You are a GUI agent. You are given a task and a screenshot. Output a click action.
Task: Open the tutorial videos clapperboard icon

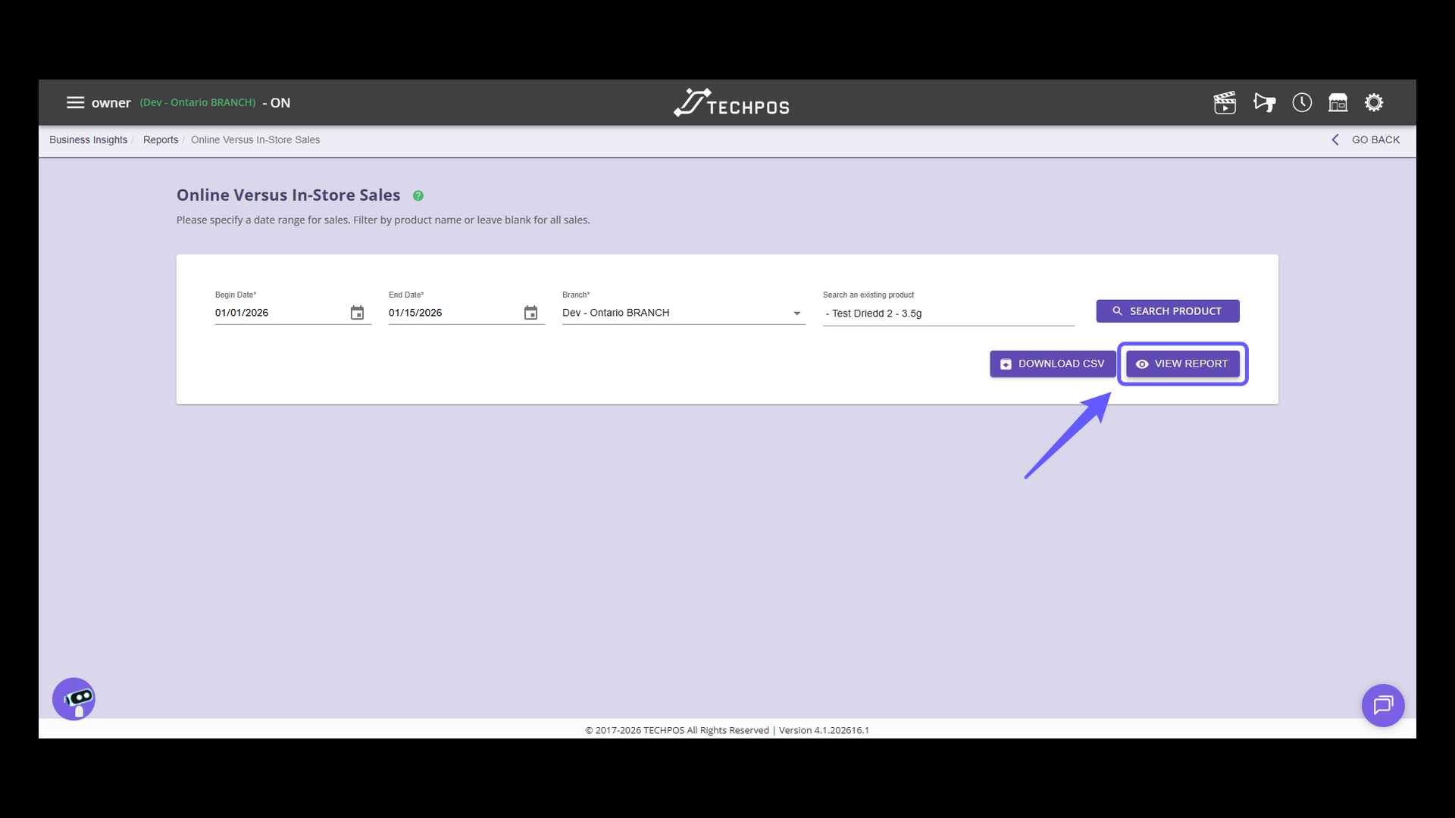(1225, 102)
